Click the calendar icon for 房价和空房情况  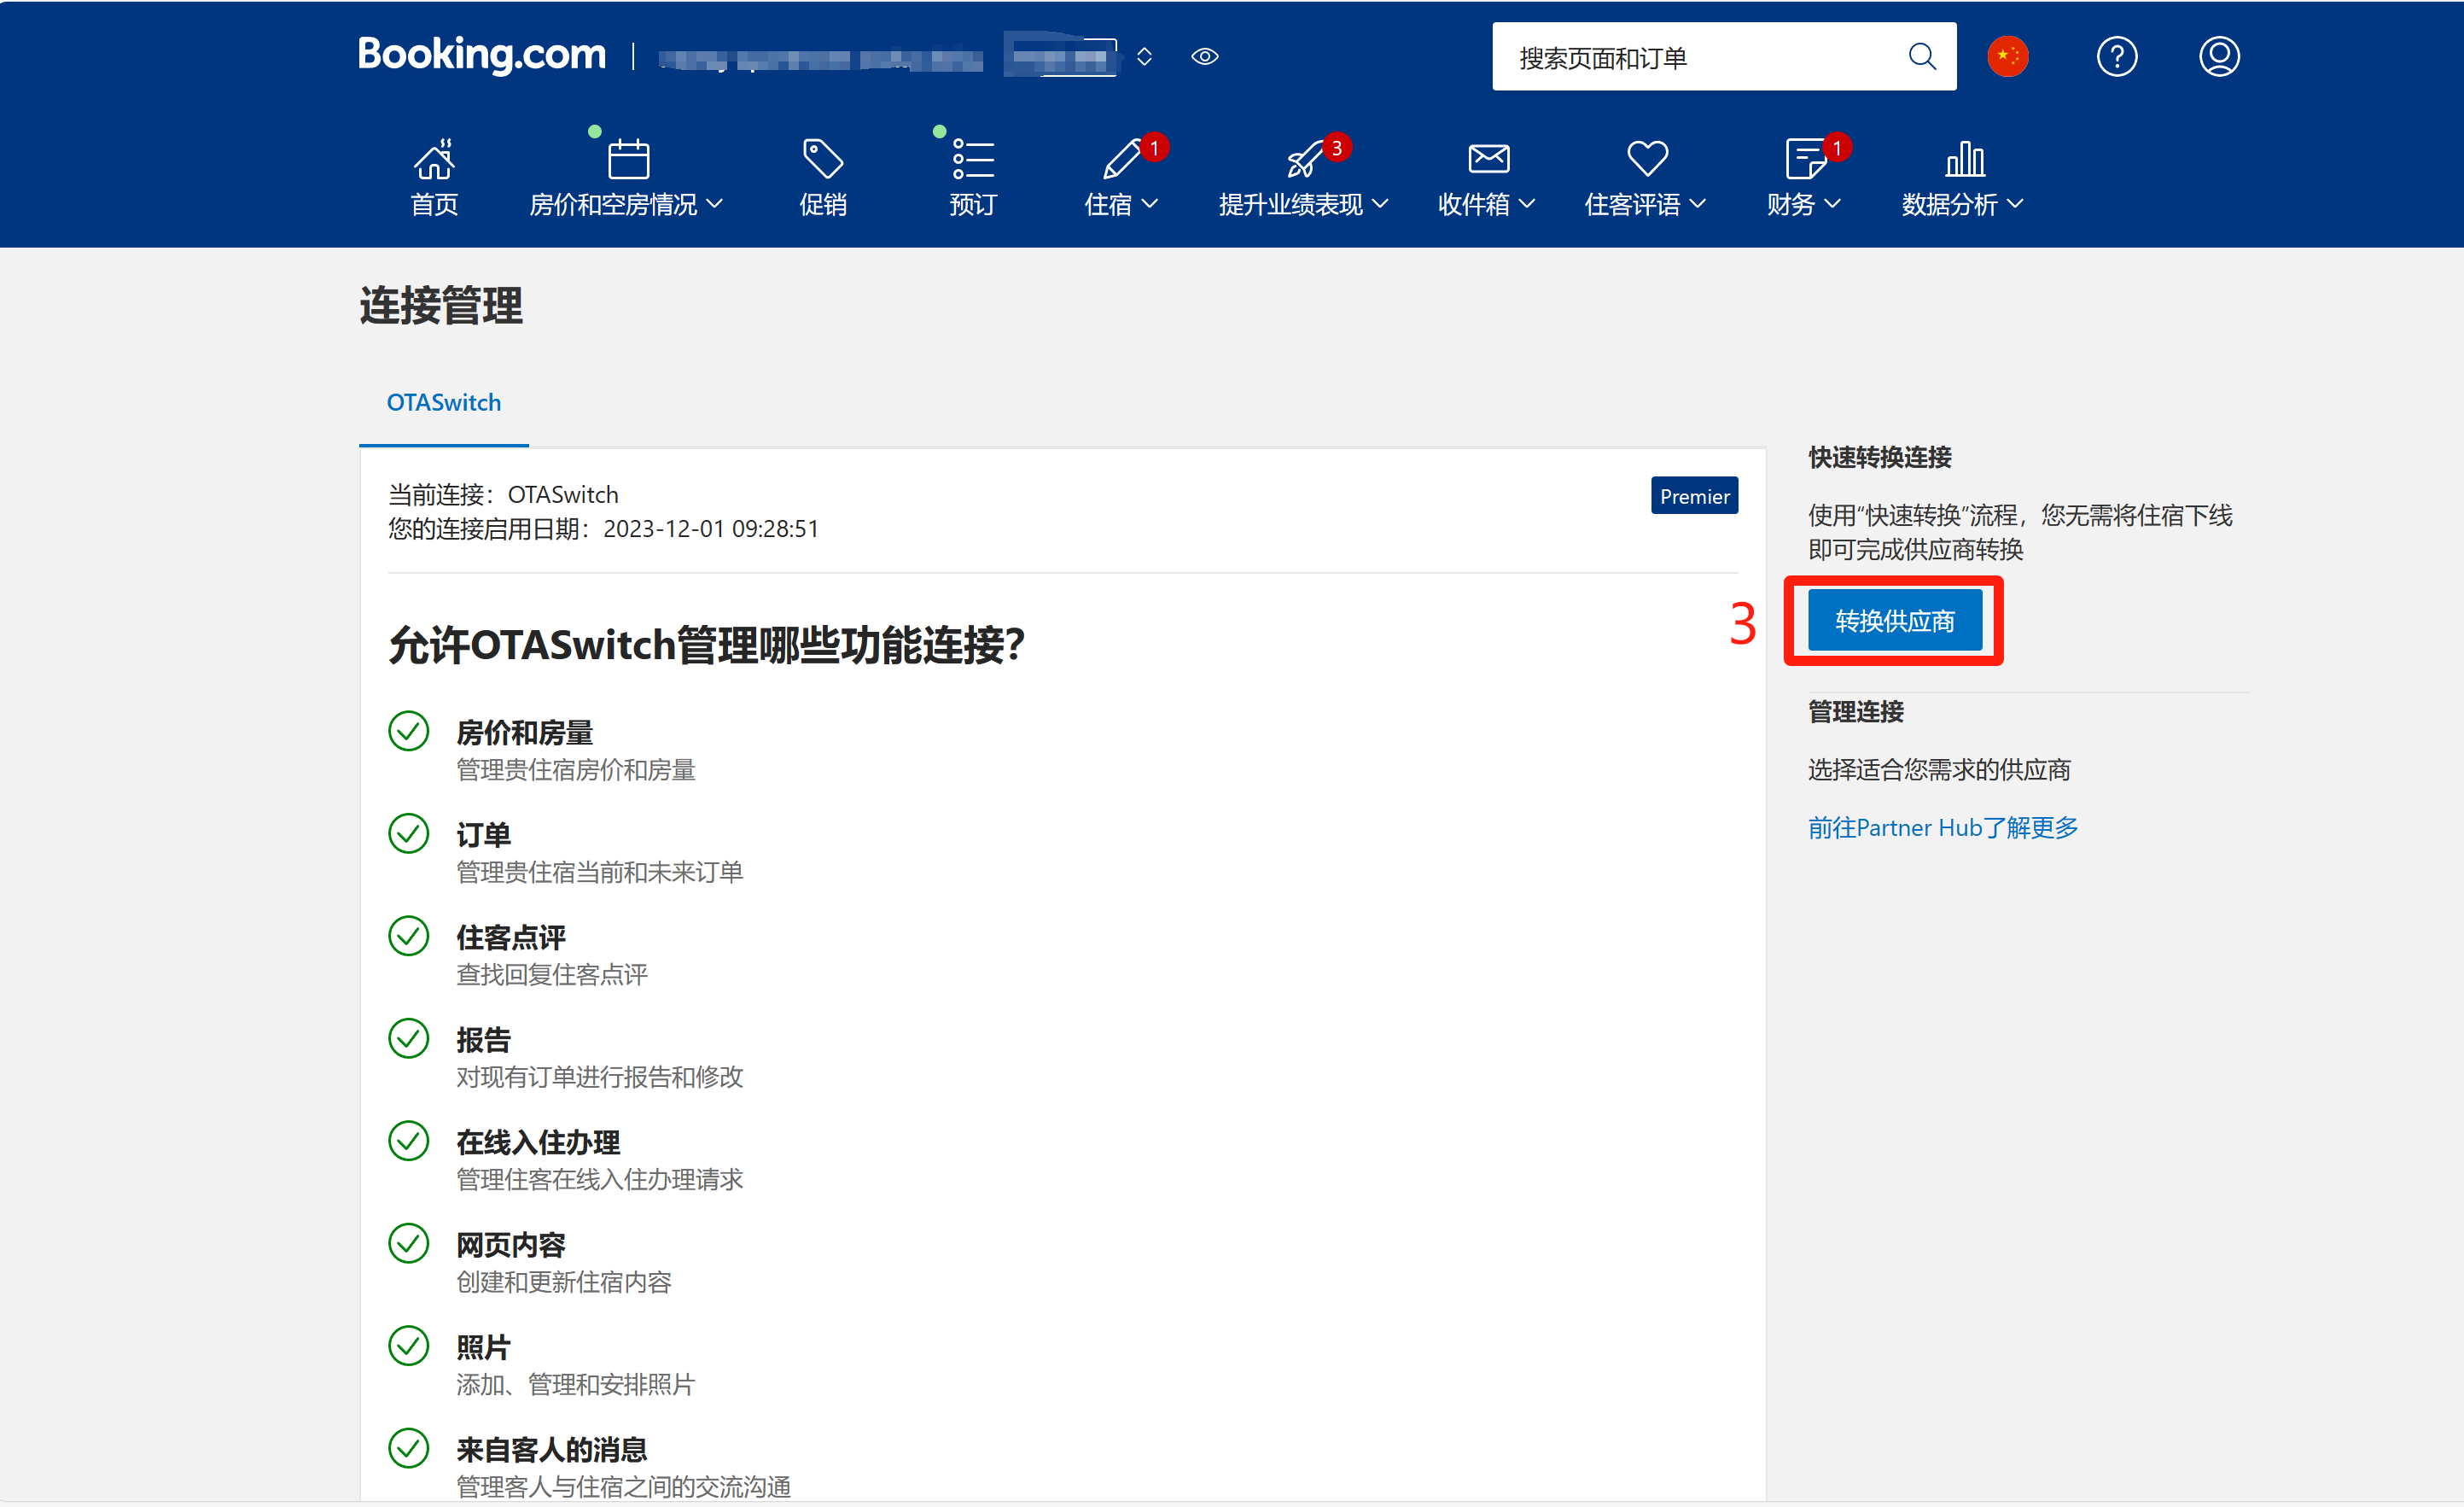628,158
